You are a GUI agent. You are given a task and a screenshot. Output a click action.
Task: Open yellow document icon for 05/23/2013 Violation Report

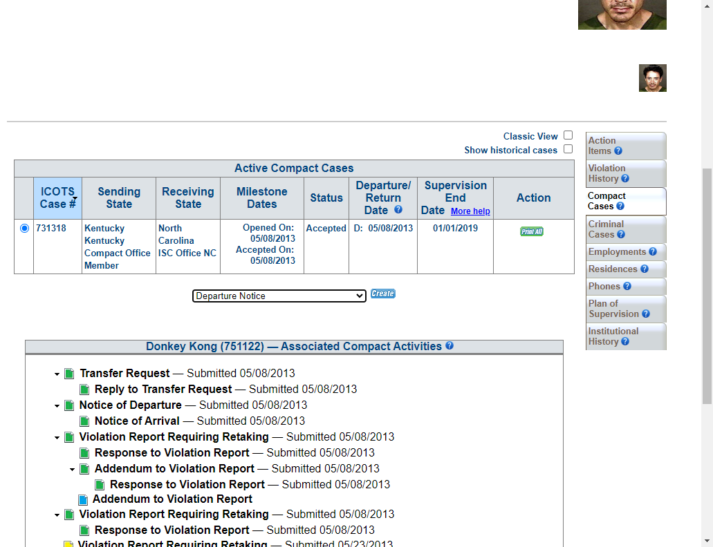(68, 544)
